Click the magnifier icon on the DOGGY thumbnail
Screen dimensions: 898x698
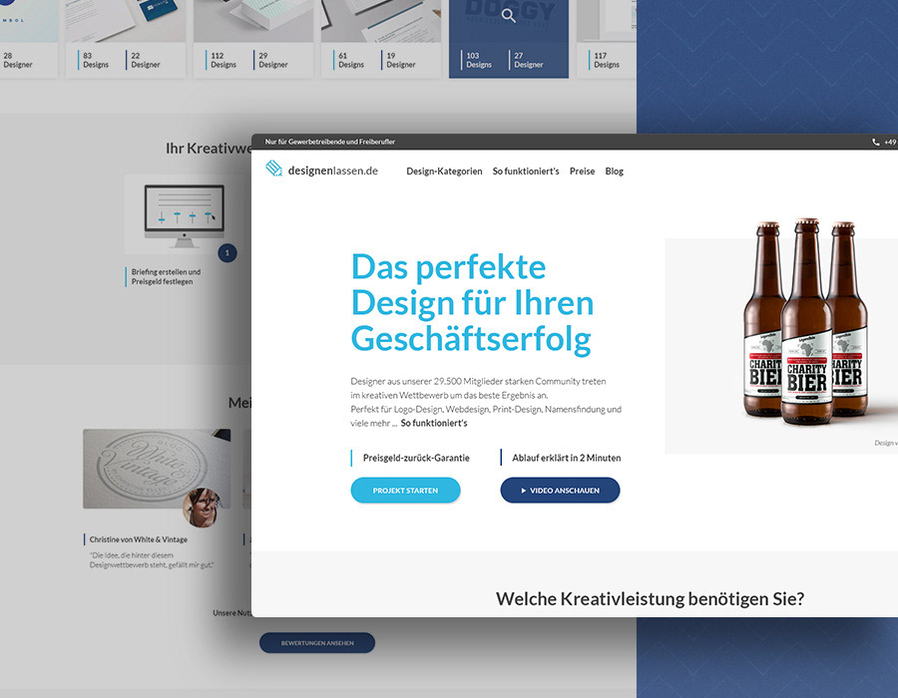(x=509, y=15)
